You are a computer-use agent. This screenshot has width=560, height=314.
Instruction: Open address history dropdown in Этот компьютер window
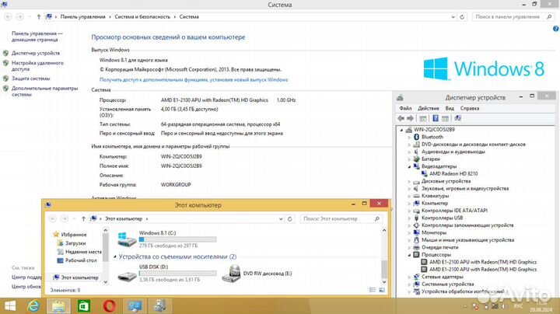[x=281, y=218]
